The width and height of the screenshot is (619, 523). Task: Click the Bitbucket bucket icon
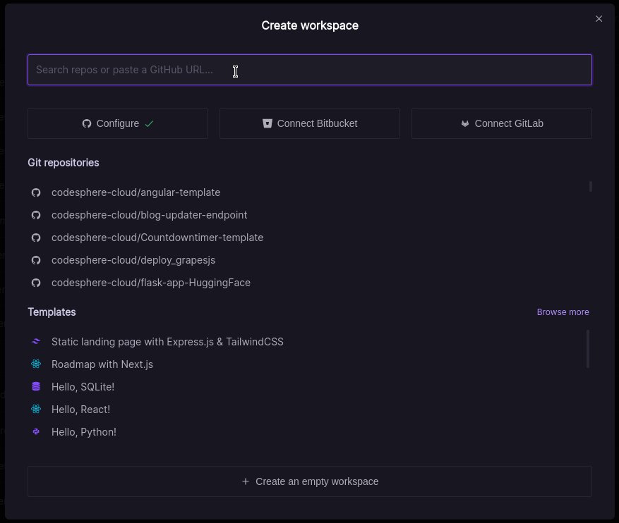(x=268, y=123)
